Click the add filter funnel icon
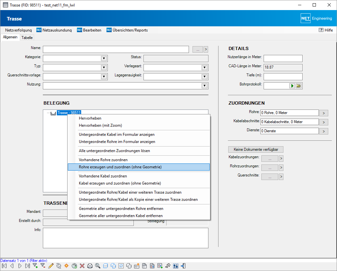Viewport: 337px width, 271px height. point(35,266)
